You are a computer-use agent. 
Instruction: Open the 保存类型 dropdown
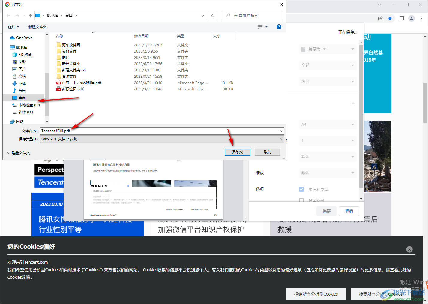click(x=162, y=139)
